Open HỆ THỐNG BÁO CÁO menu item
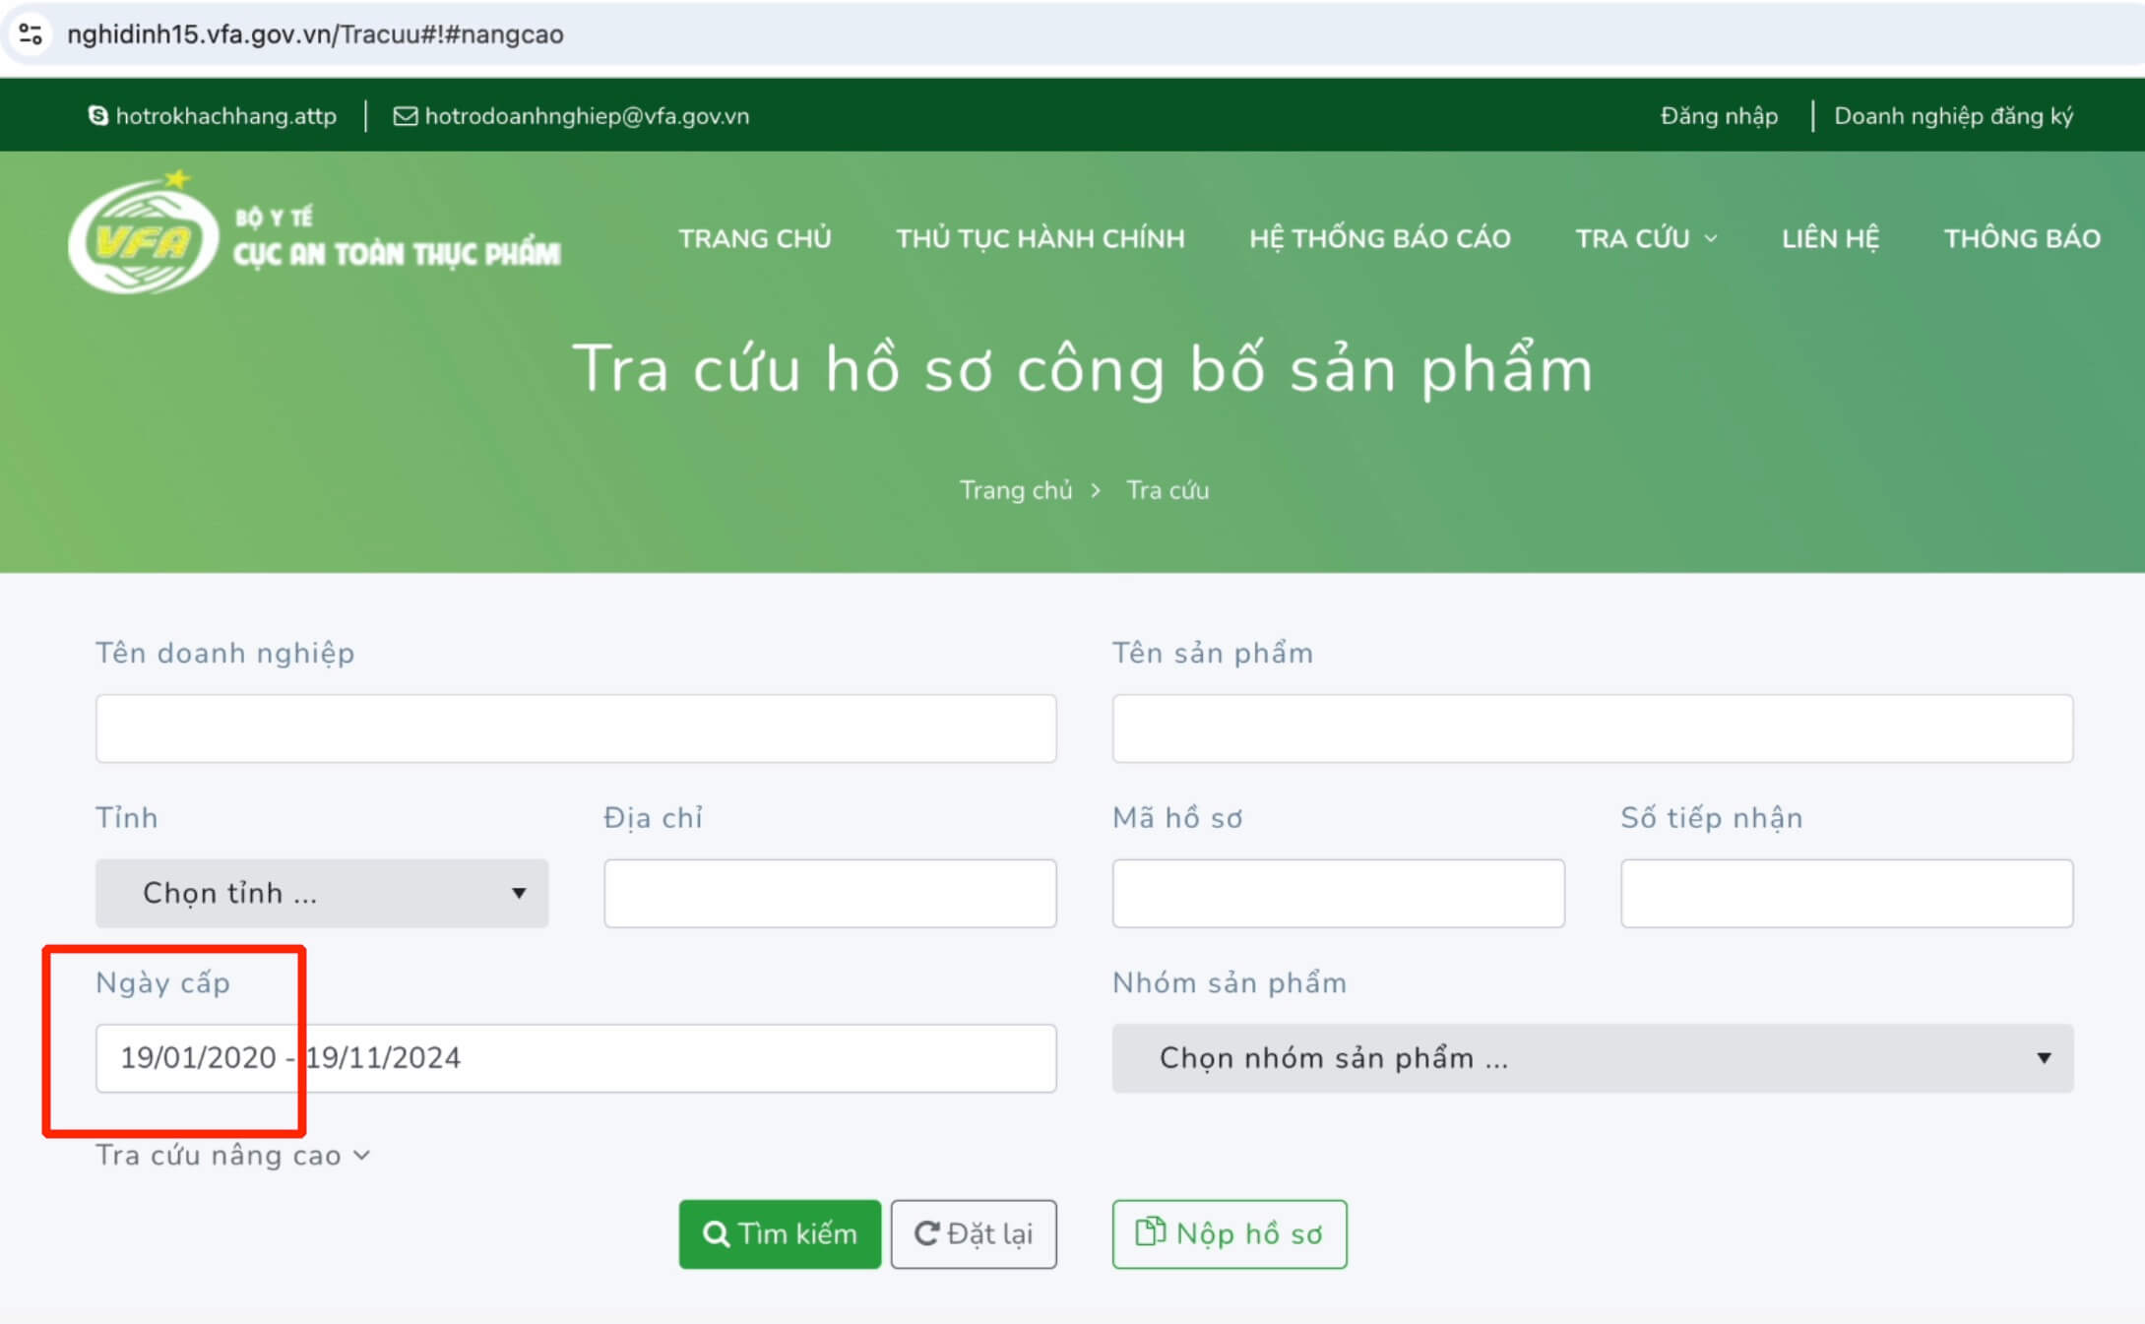This screenshot has width=2145, height=1324. pos(1380,238)
